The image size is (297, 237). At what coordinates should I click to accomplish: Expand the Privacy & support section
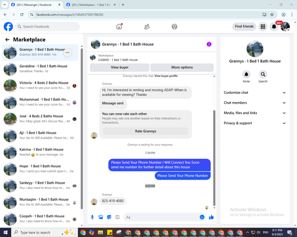255,123
